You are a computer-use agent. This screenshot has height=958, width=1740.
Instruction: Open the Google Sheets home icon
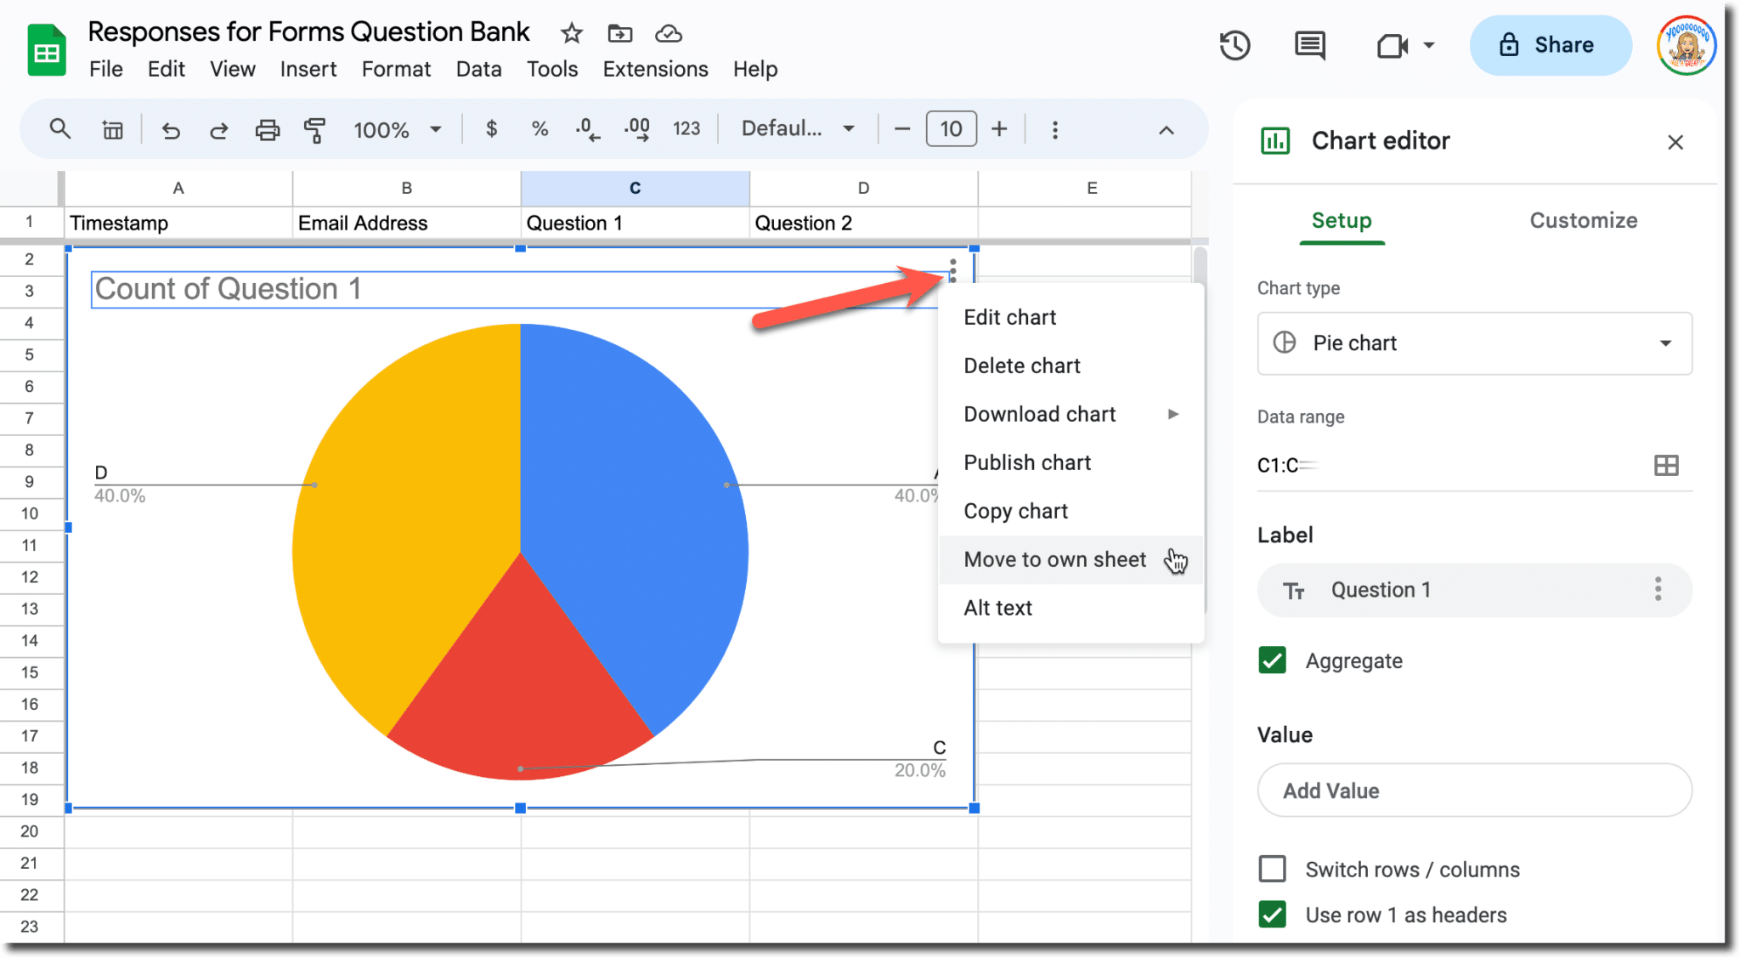tap(47, 50)
